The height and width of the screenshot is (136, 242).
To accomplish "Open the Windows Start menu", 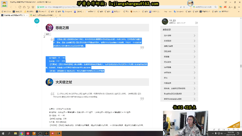I will pyautogui.click(x=3, y=134).
